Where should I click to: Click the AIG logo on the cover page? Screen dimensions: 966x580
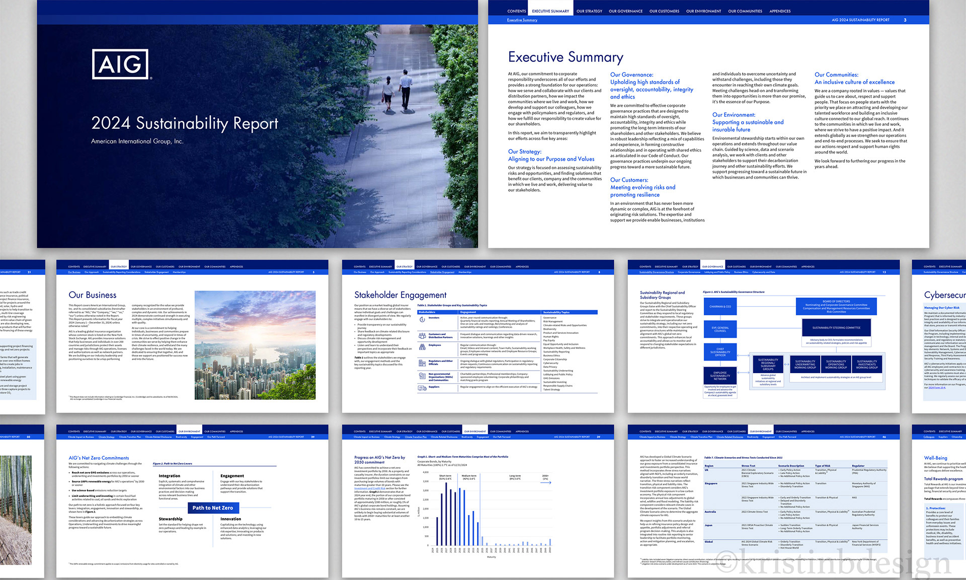tap(120, 64)
